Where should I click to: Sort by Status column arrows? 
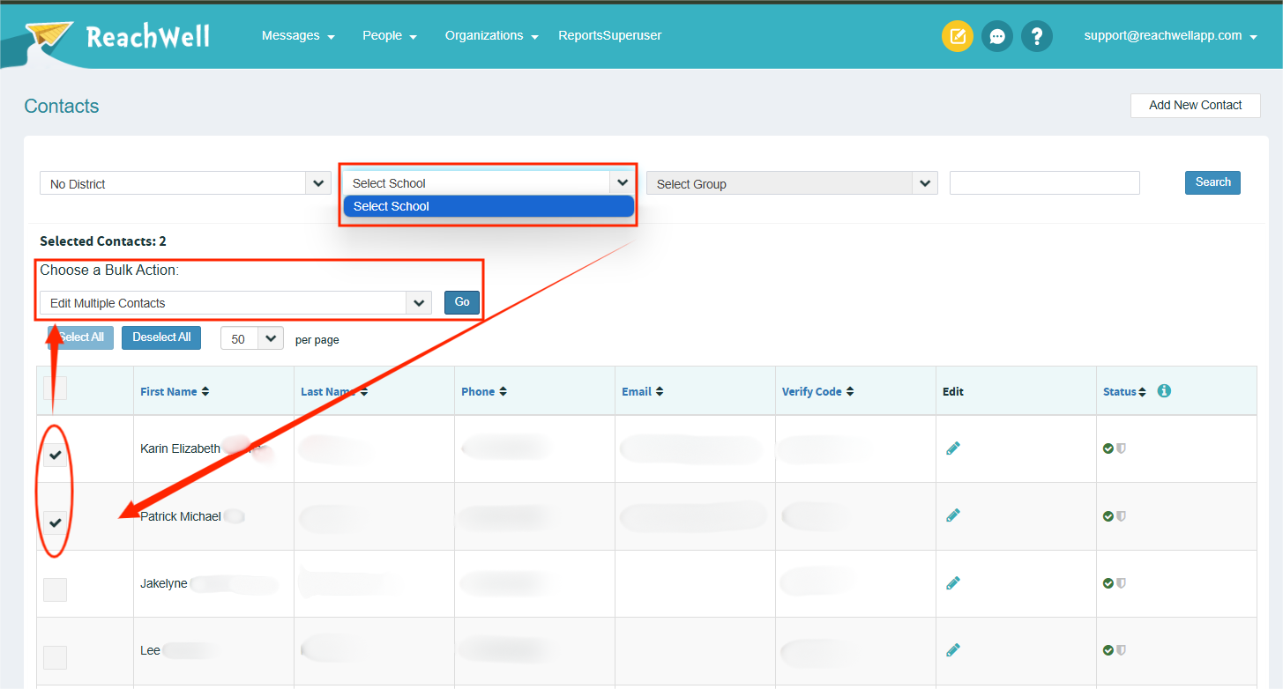tap(1142, 392)
